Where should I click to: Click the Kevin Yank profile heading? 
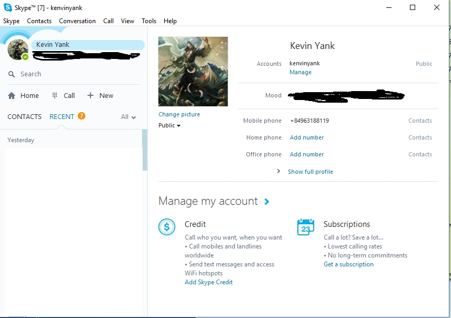(313, 46)
